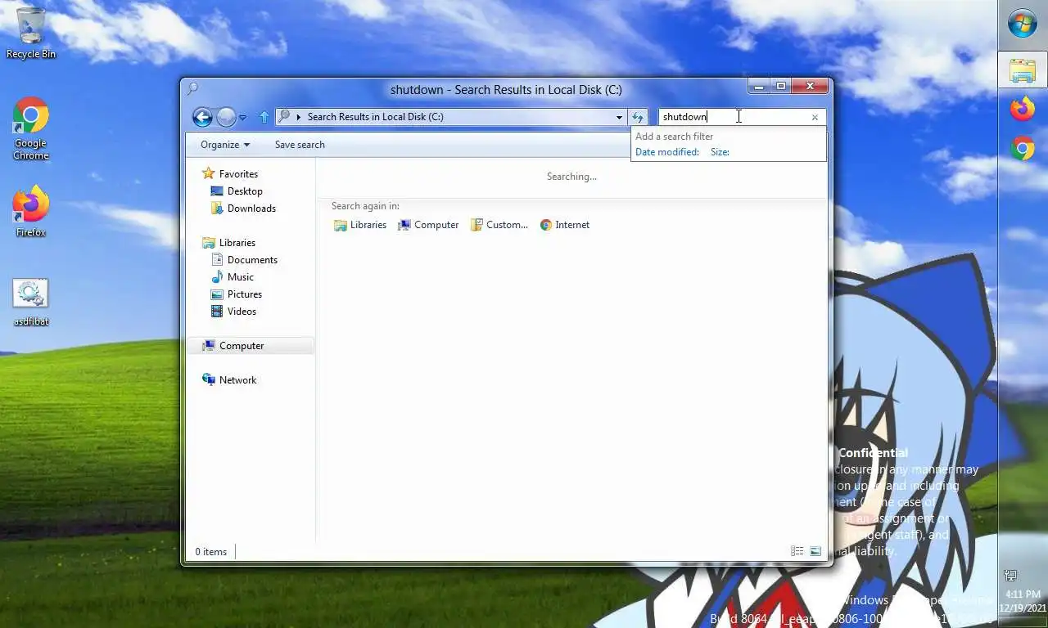The image size is (1048, 628).
Task: Select Favorites in the navigation pane
Action: click(x=230, y=173)
